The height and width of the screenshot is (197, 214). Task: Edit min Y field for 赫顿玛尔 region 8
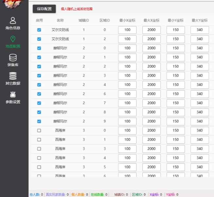[175, 112]
